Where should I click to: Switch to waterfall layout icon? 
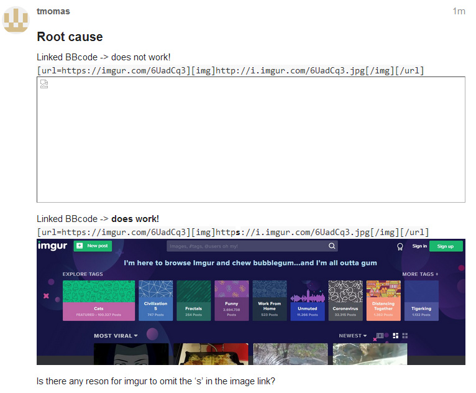click(395, 336)
